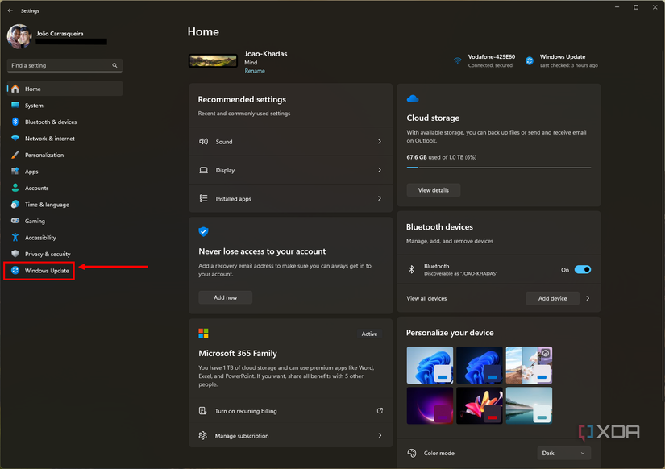
Task: Open the Home page in sidebar
Action: 65,89
